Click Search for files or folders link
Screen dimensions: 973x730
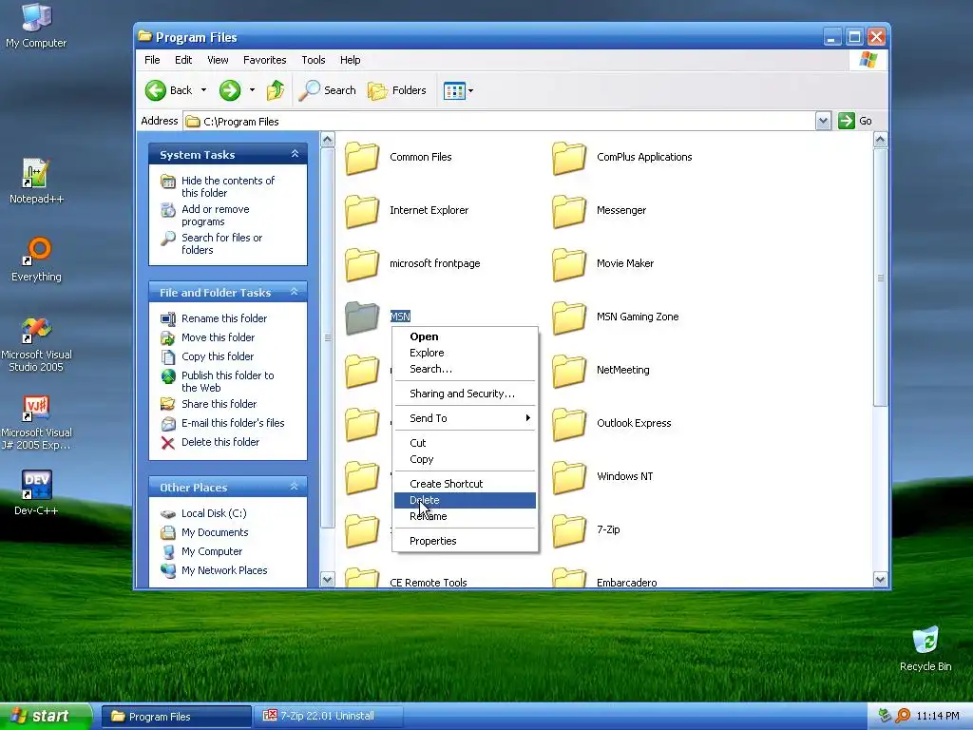(x=221, y=244)
